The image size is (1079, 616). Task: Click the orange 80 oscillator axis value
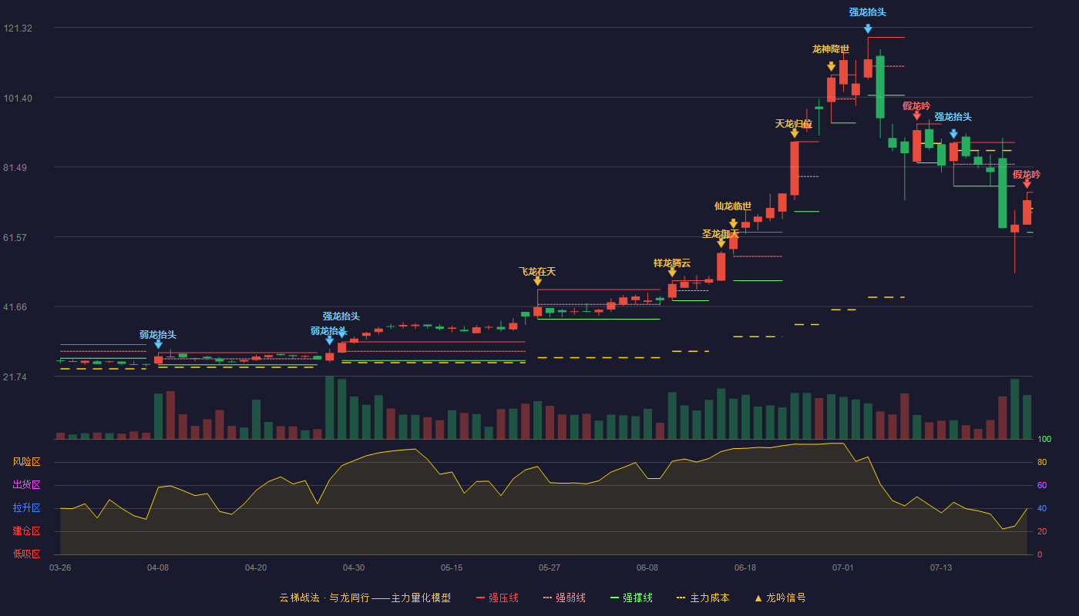tap(1042, 462)
